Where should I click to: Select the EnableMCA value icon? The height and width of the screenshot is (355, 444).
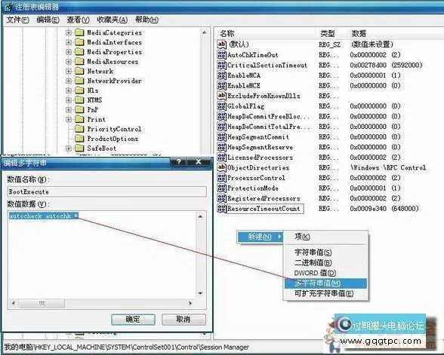tap(222, 75)
